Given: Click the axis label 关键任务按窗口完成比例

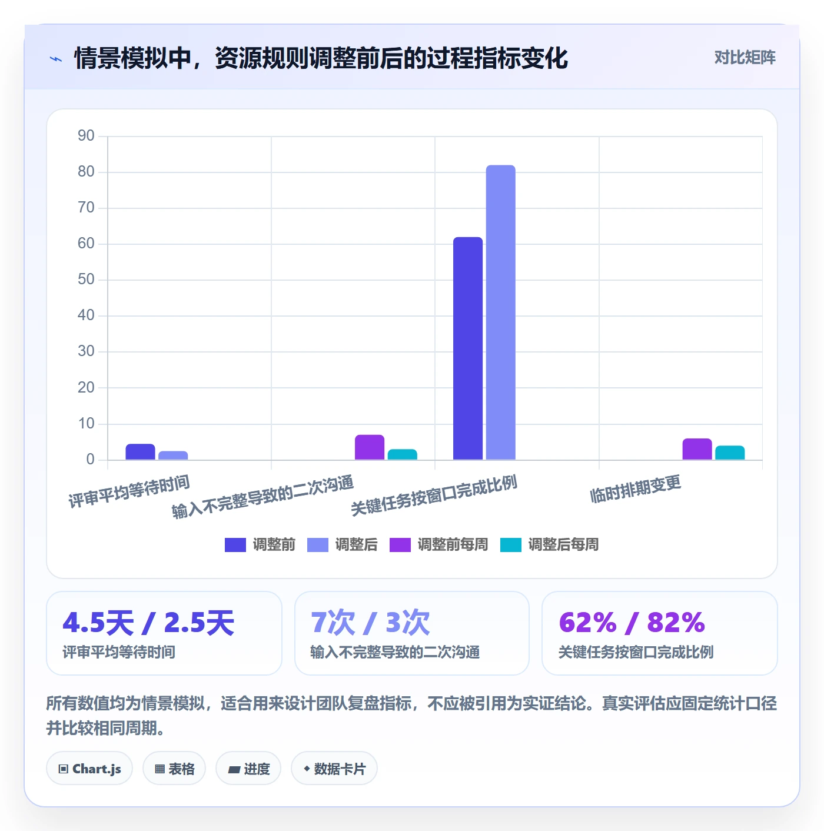Looking at the screenshot, I should (x=434, y=496).
